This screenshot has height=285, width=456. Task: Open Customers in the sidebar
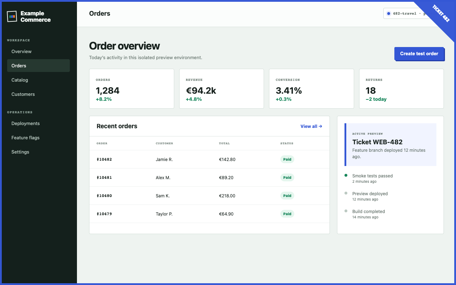(38, 94)
